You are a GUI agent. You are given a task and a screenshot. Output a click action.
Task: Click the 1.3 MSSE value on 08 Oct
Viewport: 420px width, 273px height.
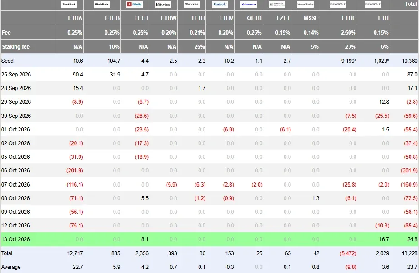tap(315, 198)
